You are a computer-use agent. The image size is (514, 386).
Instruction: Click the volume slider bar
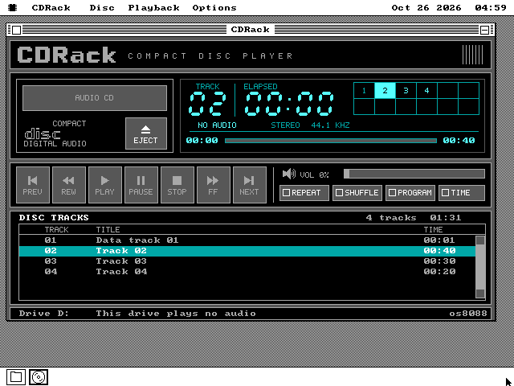coord(414,174)
